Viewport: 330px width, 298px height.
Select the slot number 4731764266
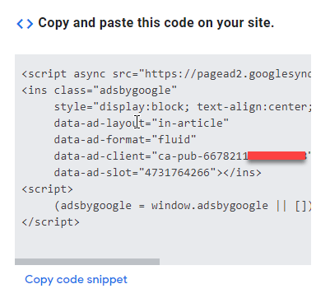177,173
